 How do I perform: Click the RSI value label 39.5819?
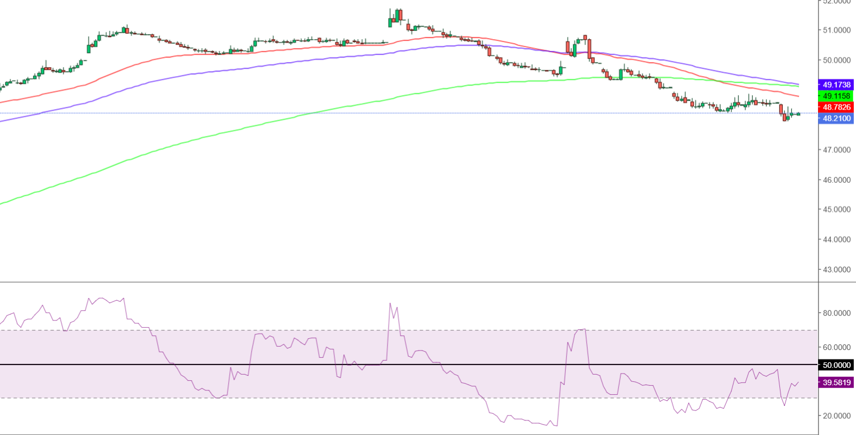point(835,383)
